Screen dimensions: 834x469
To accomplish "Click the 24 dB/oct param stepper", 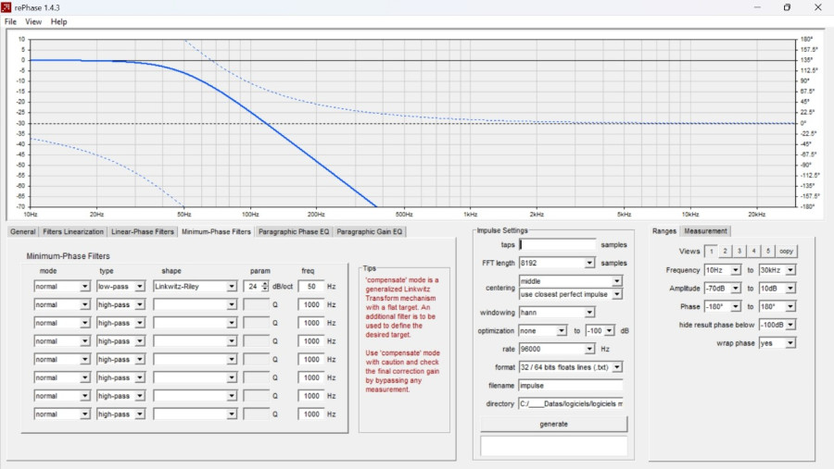I will [x=265, y=286].
